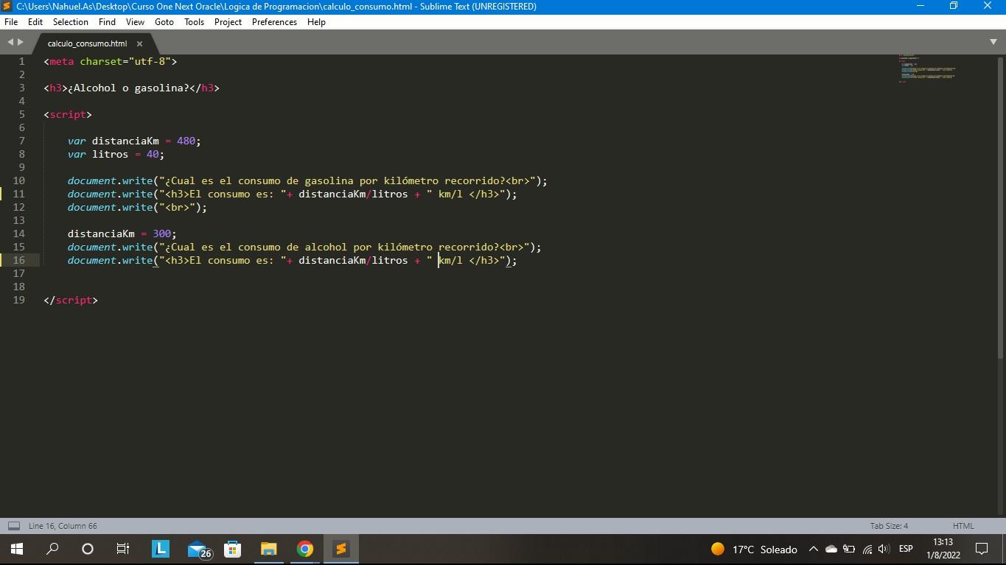Image resolution: width=1006 pixels, height=565 pixels.
Task: Click line number 16 in the gutter
Action: [18, 260]
